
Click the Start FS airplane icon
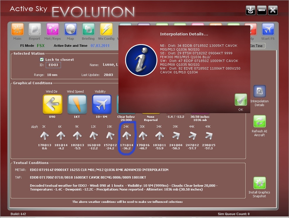pos(268,29)
